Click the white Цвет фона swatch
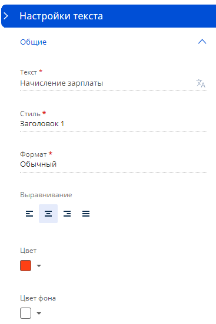 pyautogui.click(x=26, y=313)
